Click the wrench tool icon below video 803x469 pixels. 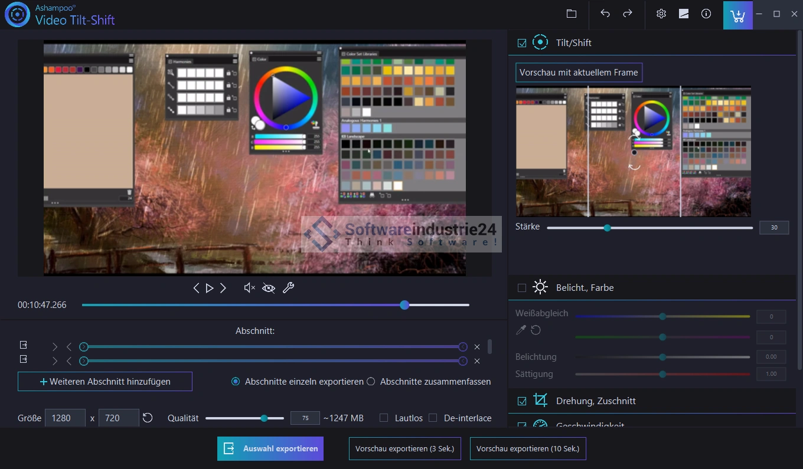288,288
